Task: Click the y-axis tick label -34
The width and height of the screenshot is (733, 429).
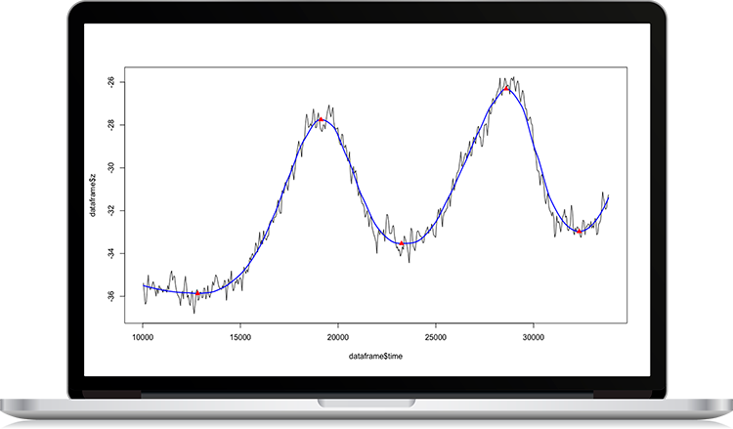Action: click(110, 253)
